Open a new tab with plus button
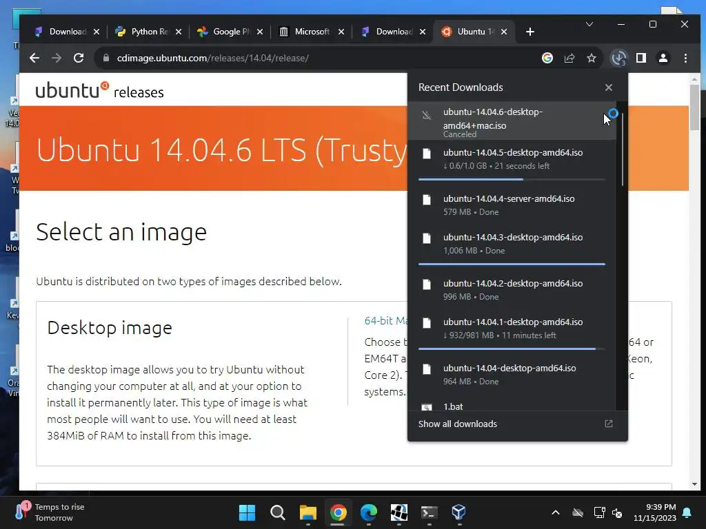The image size is (706, 529). 530,32
